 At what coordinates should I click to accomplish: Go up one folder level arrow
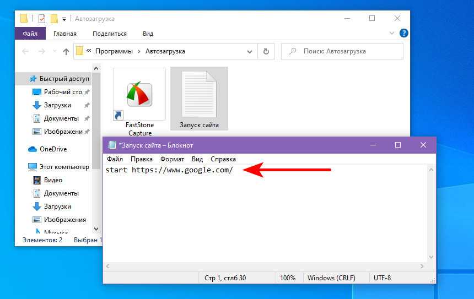point(66,51)
